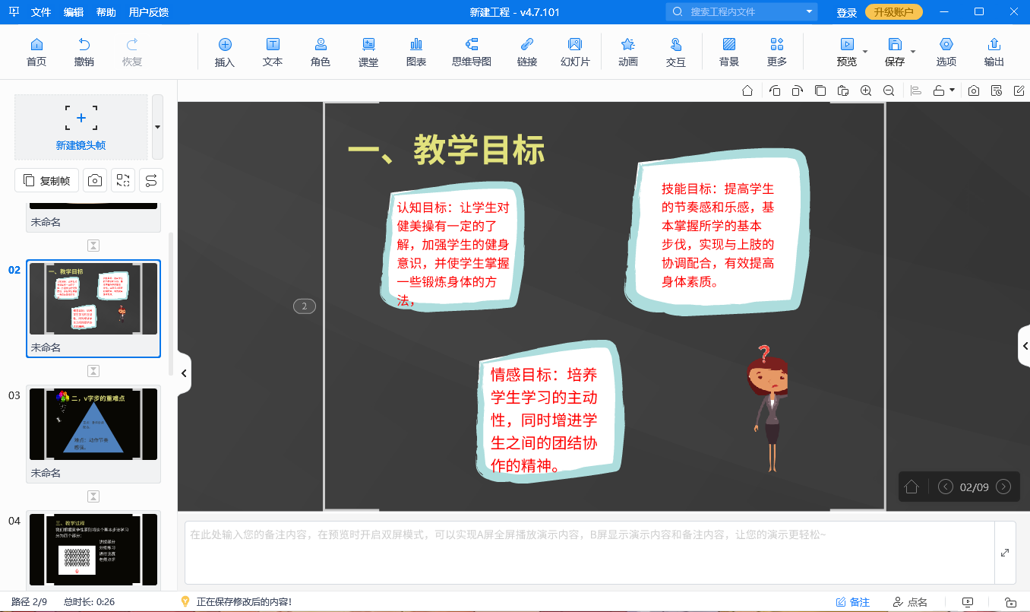Expand the 预览 preview dropdown arrow

(865, 52)
